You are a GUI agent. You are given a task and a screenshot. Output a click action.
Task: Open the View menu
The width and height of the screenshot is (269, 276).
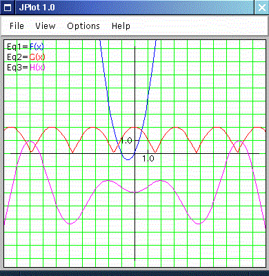(46, 26)
